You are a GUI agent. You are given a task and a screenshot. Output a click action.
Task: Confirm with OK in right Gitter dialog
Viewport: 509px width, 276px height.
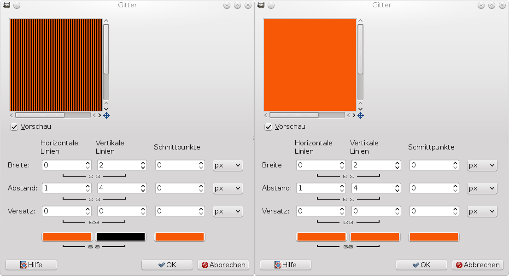click(421, 265)
